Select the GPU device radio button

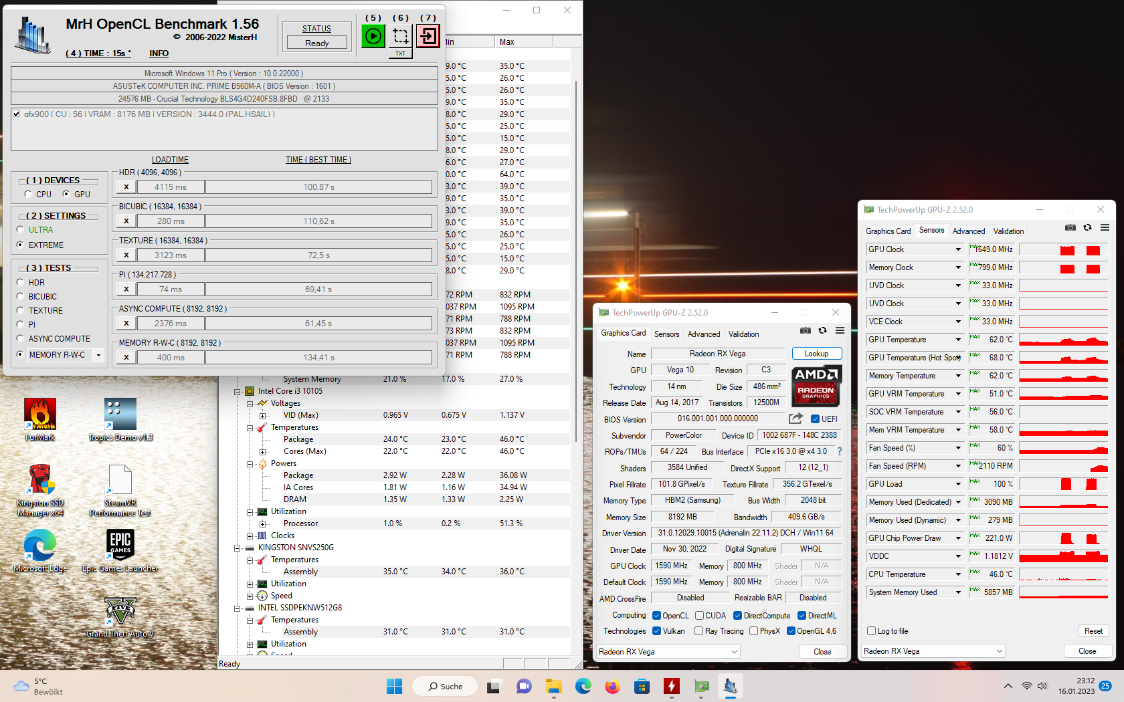point(66,194)
